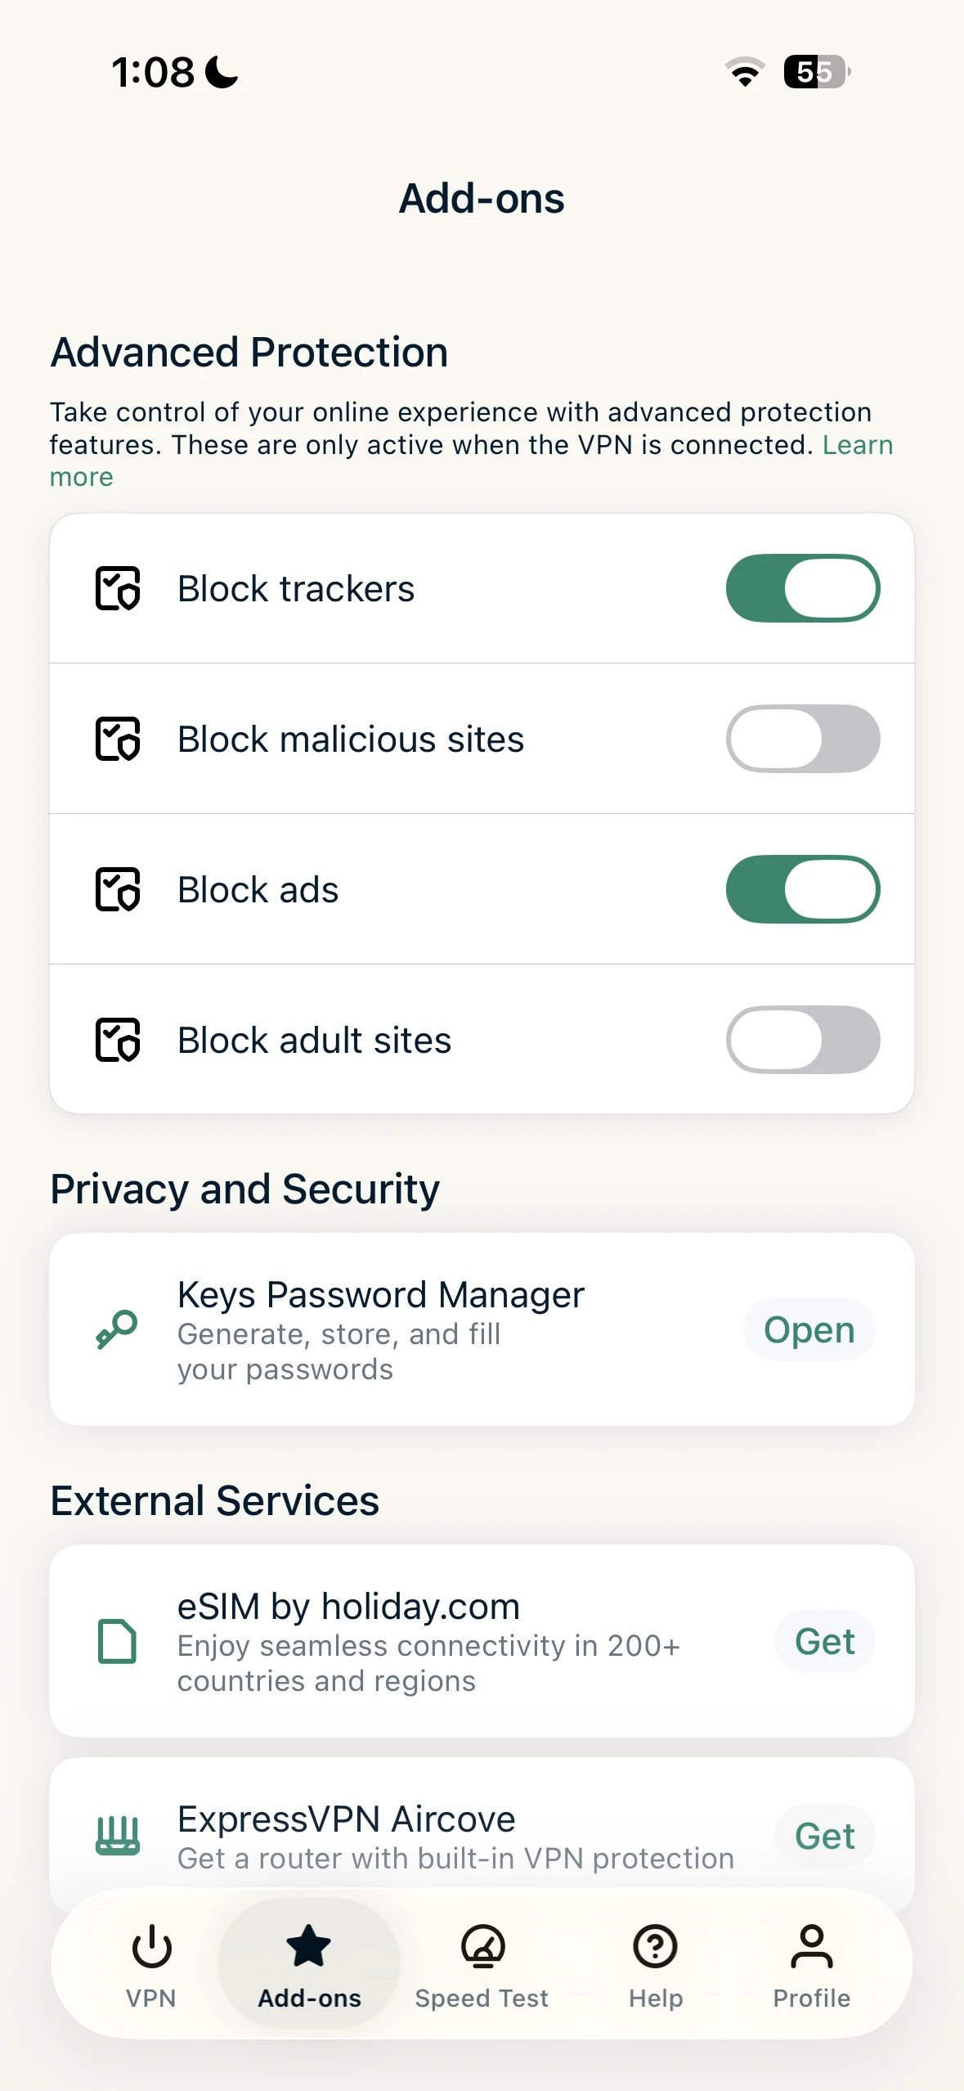
Task: Tap the eSIM card icon
Action: [117, 1641]
